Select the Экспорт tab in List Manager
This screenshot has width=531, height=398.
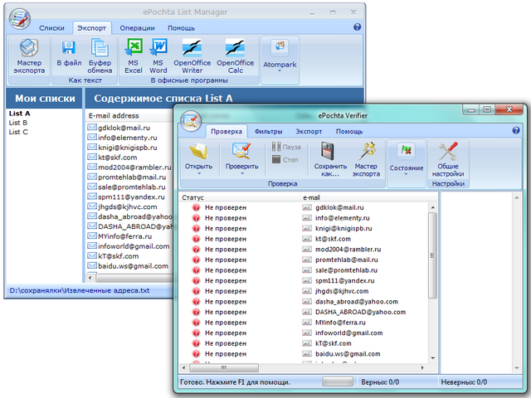[x=91, y=28]
